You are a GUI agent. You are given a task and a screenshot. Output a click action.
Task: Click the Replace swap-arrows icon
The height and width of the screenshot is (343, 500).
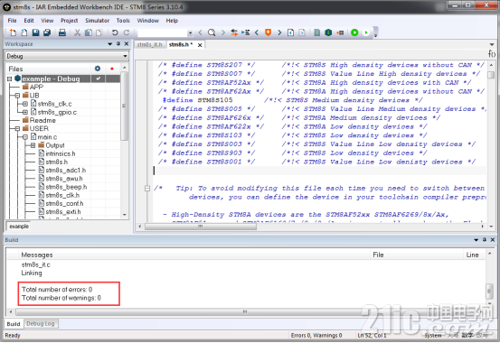(x=234, y=32)
